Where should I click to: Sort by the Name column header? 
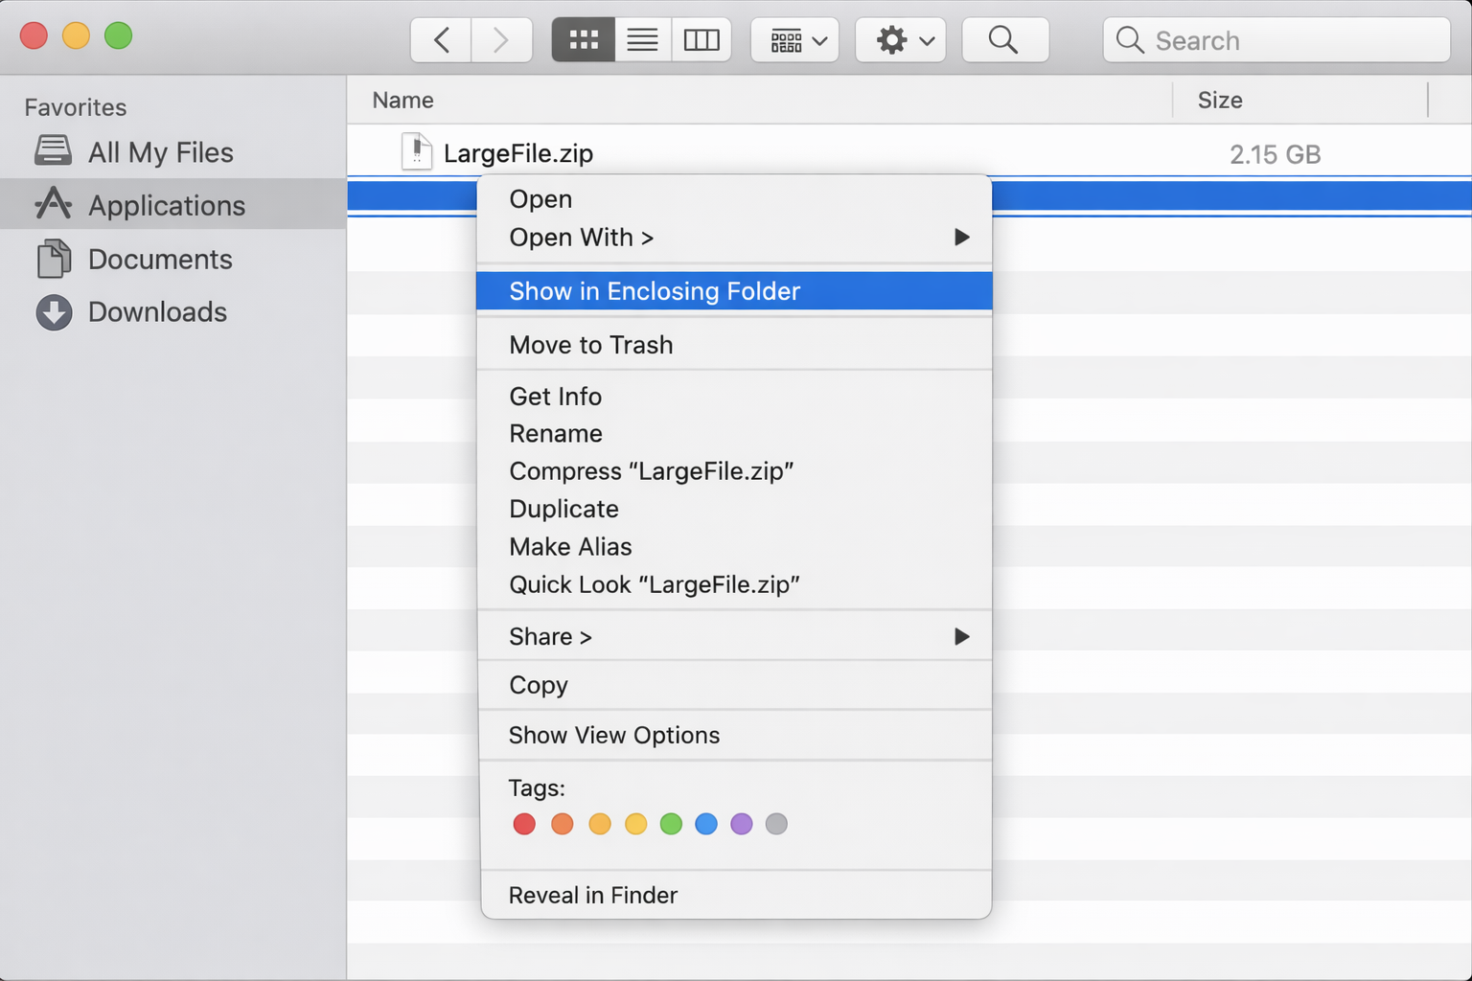click(402, 100)
